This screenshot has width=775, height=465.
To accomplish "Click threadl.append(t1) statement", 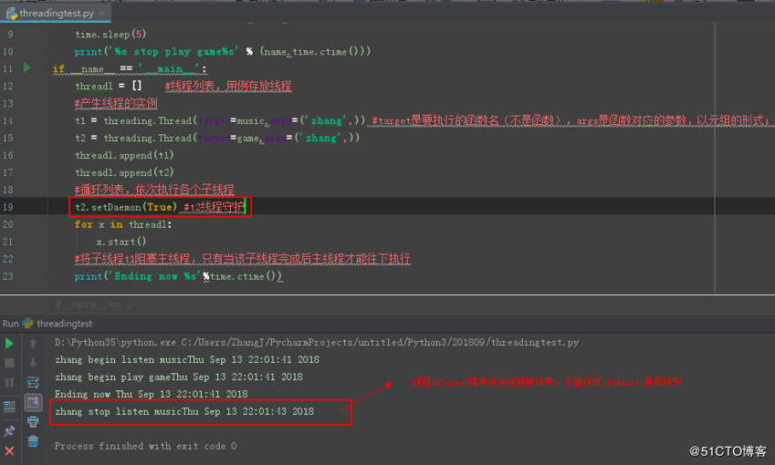I will coord(124,155).
